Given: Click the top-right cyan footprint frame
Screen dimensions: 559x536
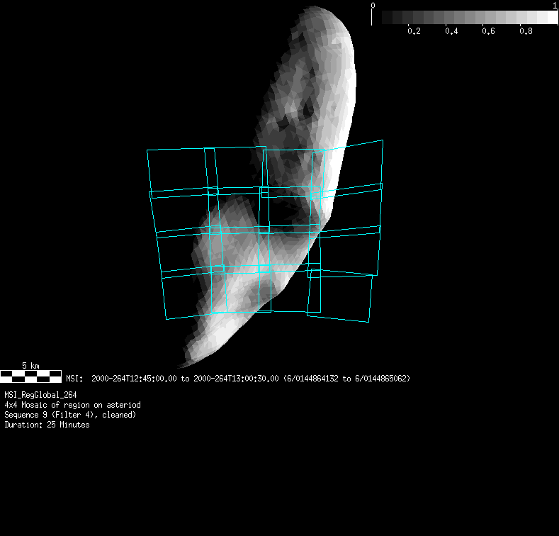Looking at the screenshot, I should 354,167.
